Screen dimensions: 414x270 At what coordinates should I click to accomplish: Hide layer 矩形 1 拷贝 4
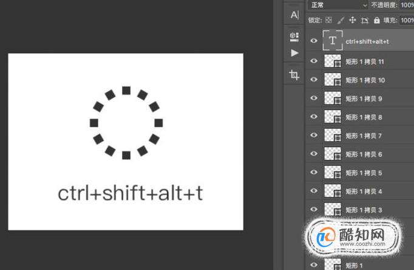314,191
